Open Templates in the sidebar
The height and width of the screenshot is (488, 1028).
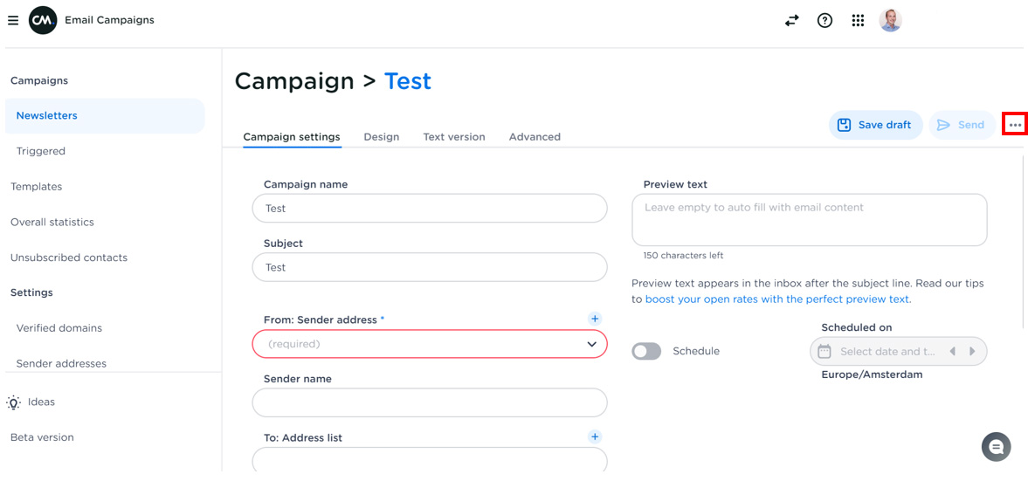click(37, 187)
